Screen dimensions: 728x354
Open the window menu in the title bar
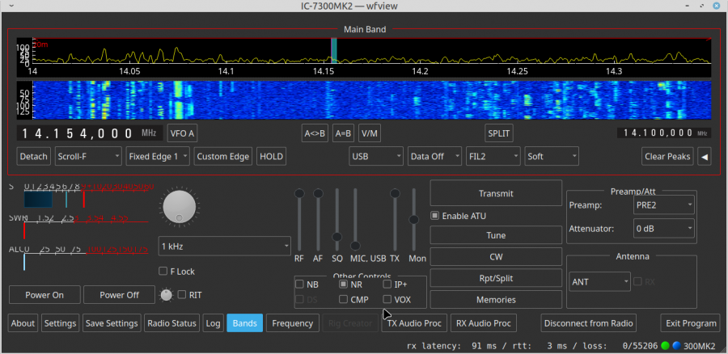11,6
